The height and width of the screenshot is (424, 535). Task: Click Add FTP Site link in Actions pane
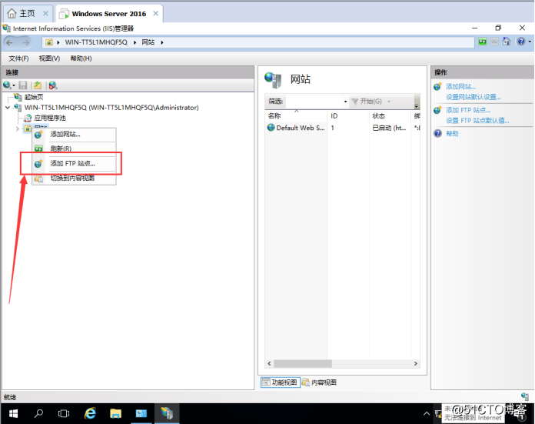468,110
